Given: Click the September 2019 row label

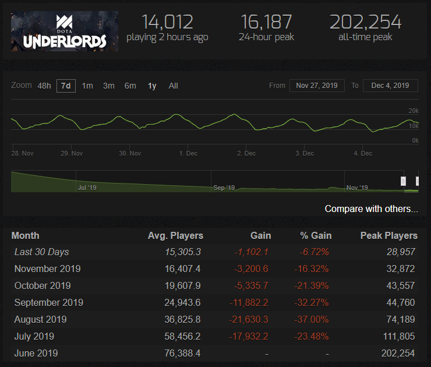Looking at the screenshot, I should coord(49,302).
